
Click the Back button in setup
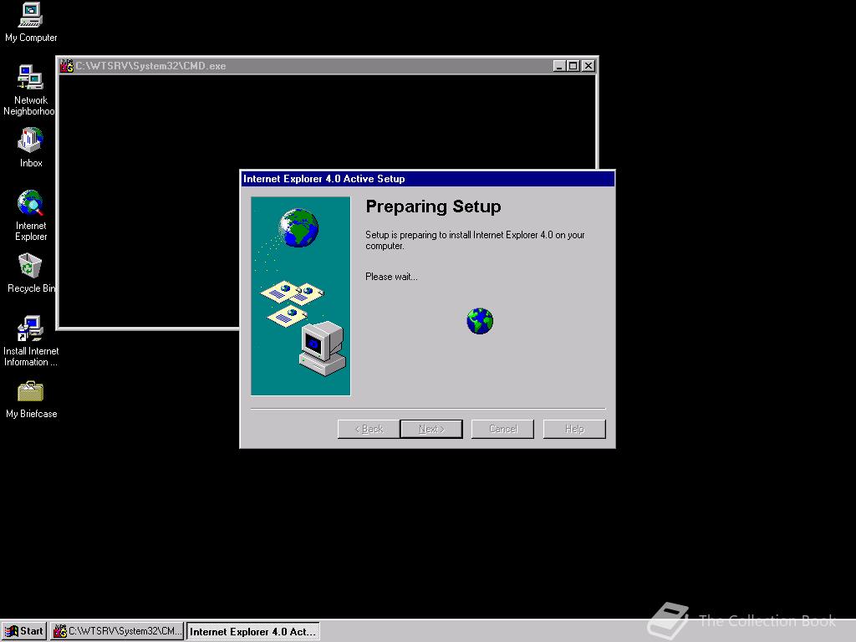pos(369,429)
